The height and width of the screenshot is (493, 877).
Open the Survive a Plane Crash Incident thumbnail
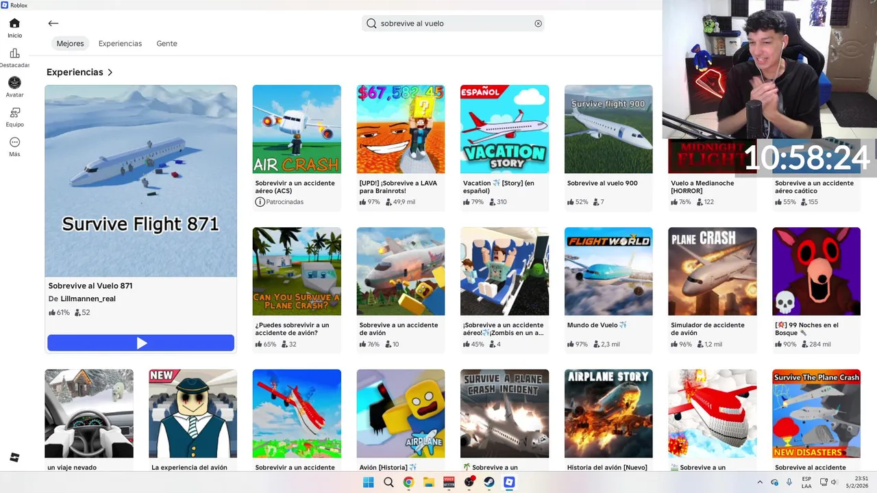504,414
